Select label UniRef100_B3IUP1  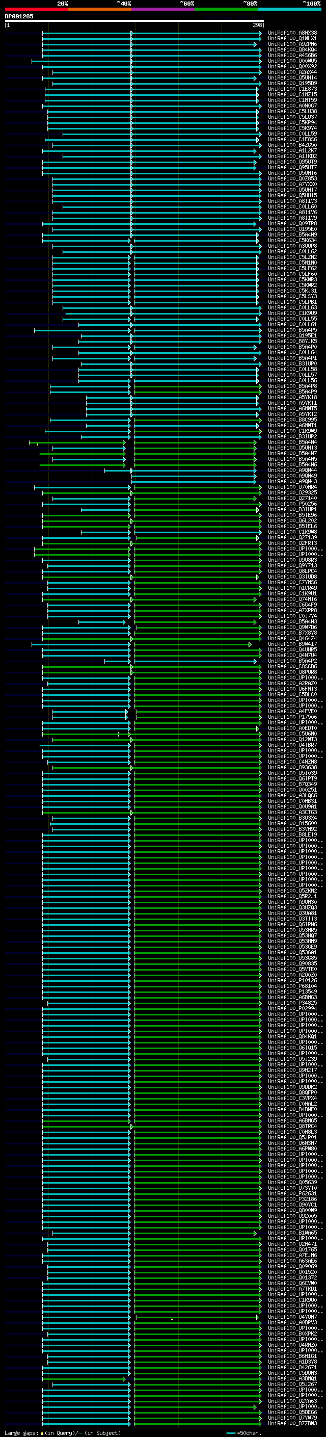click(x=292, y=509)
